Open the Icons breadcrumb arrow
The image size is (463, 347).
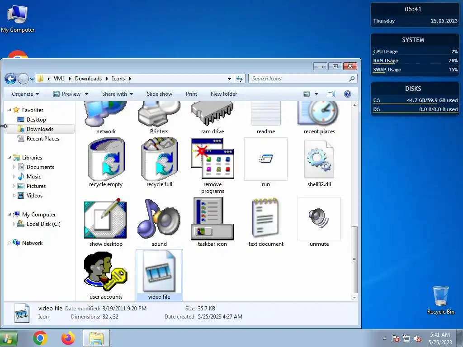click(x=130, y=79)
